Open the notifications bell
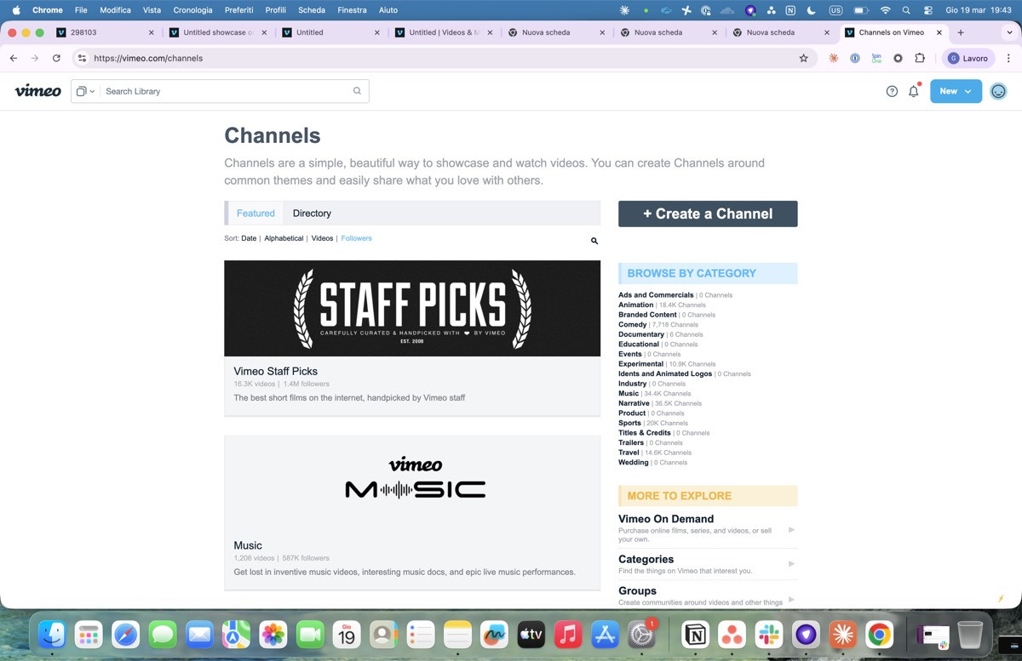1022x661 pixels. (x=914, y=91)
